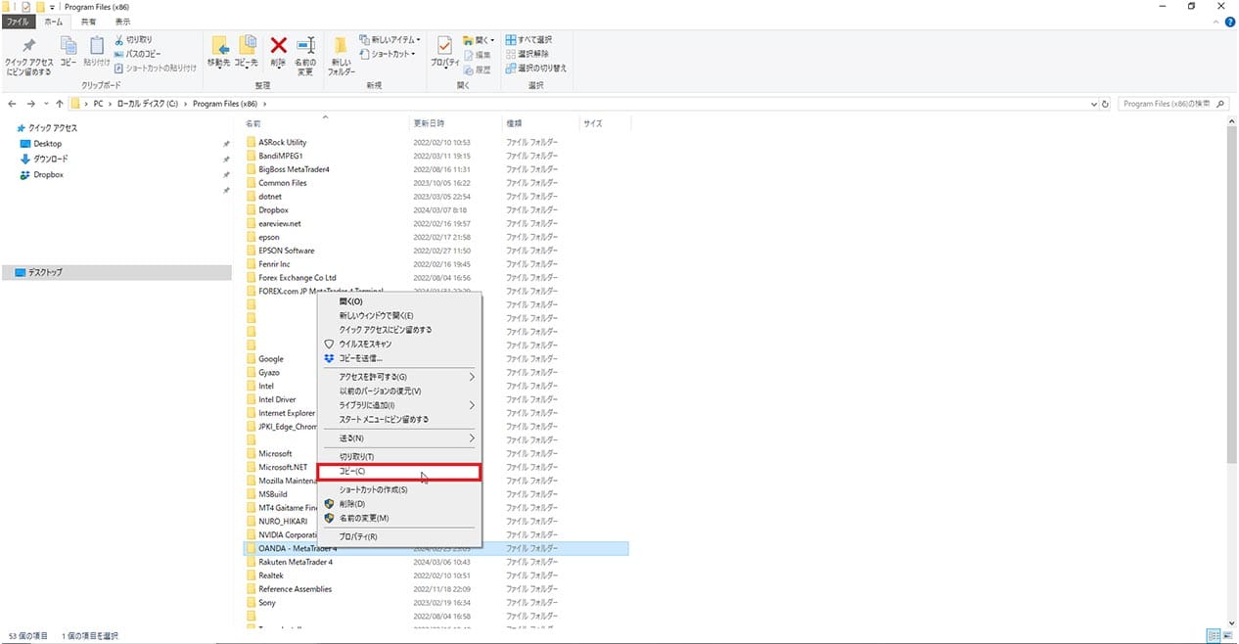The image size is (1239, 644).
Task: Switch to the 表示 ribbon tab
Action: (x=121, y=21)
